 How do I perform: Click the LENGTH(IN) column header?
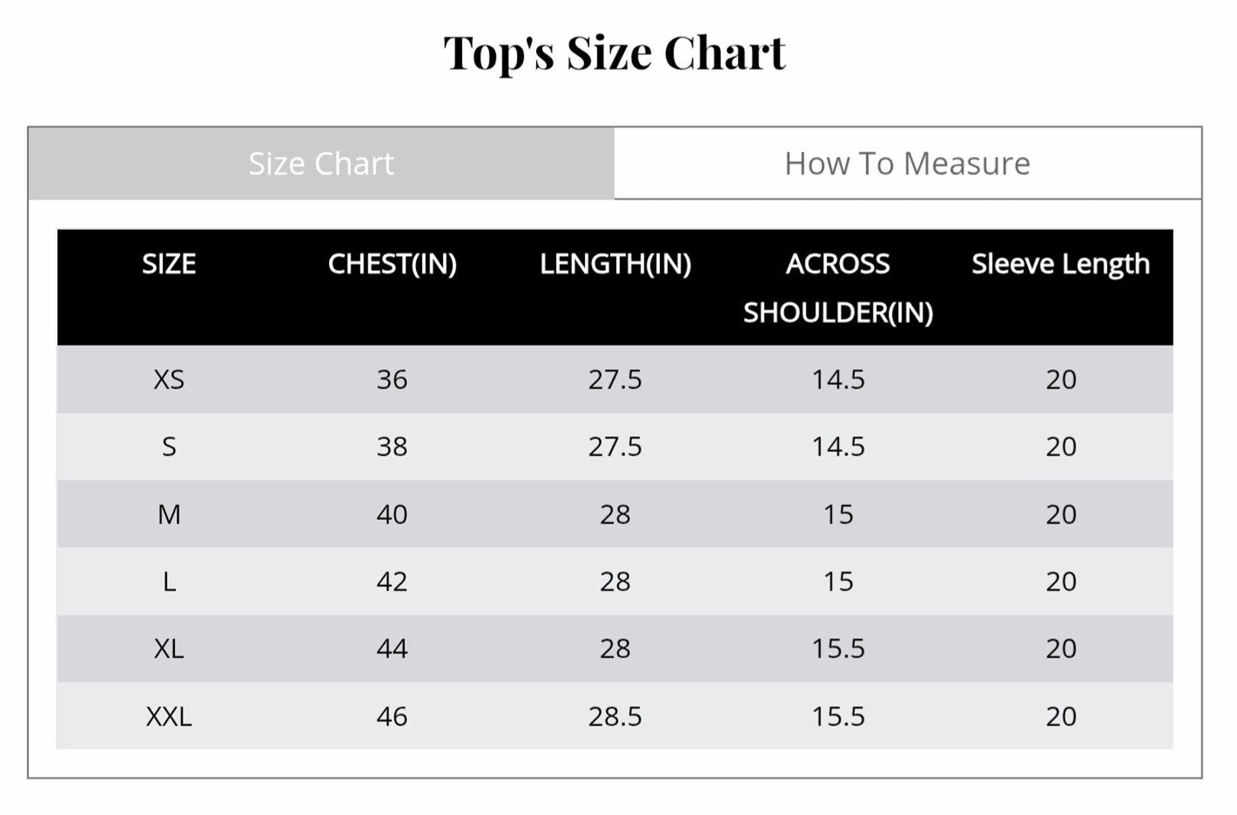click(x=615, y=264)
